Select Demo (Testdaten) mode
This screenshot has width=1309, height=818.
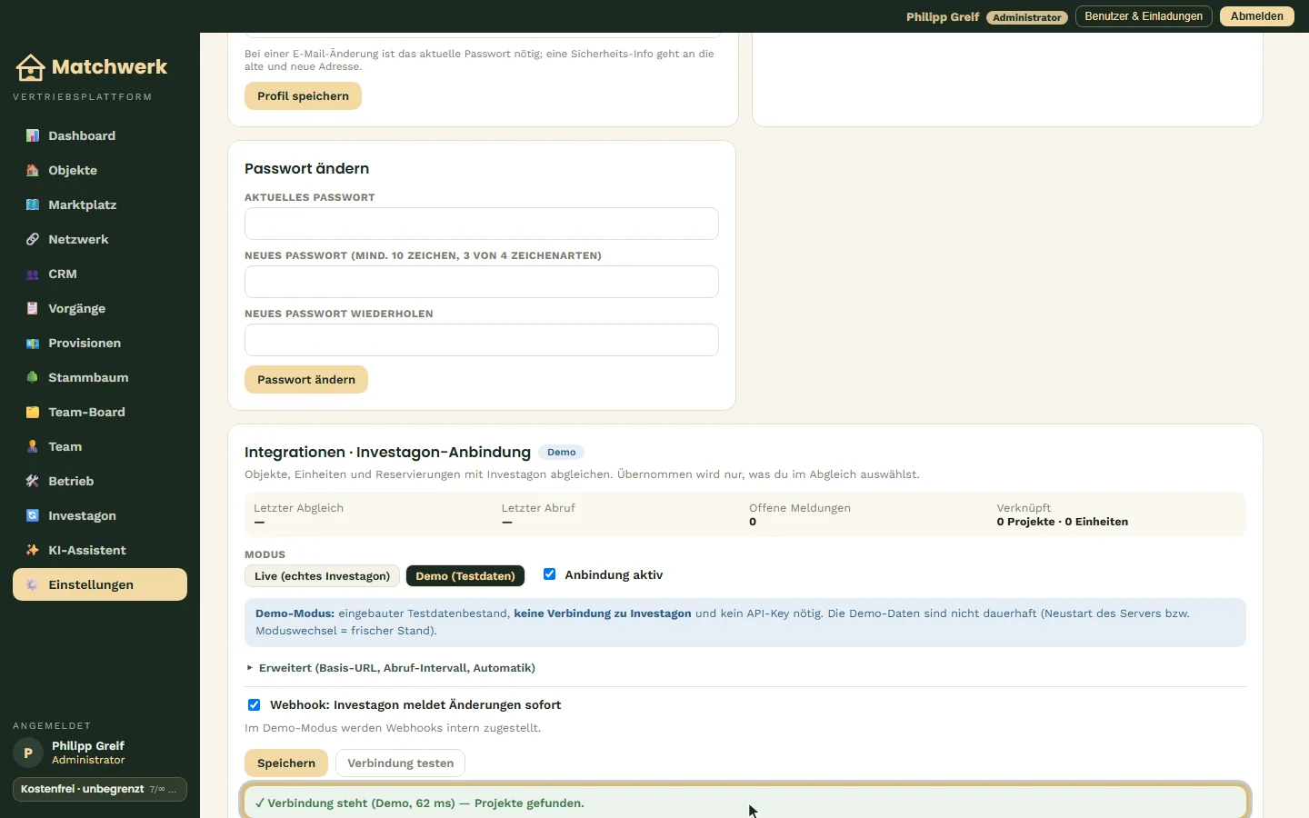click(465, 576)
